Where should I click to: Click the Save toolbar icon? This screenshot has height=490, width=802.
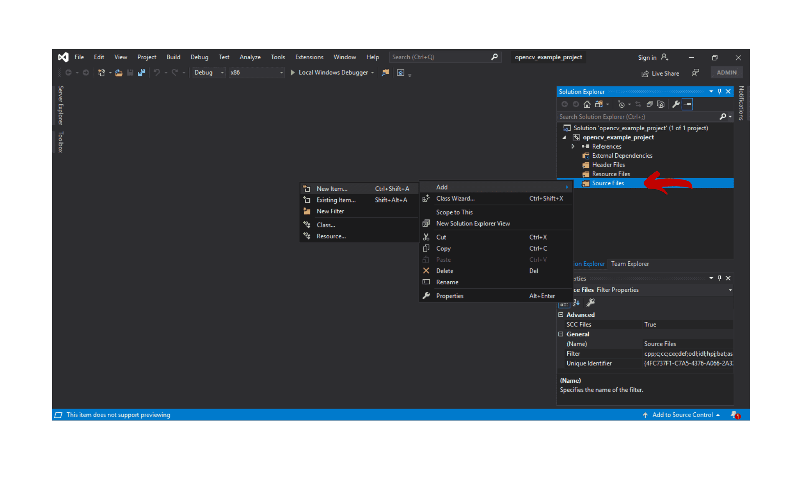tap(130, 73)
